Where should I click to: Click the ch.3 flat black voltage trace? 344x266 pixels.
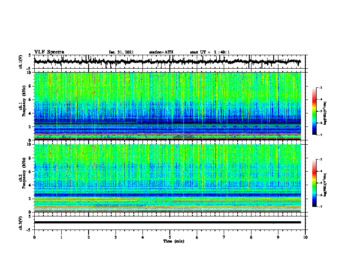click(167, 223)
